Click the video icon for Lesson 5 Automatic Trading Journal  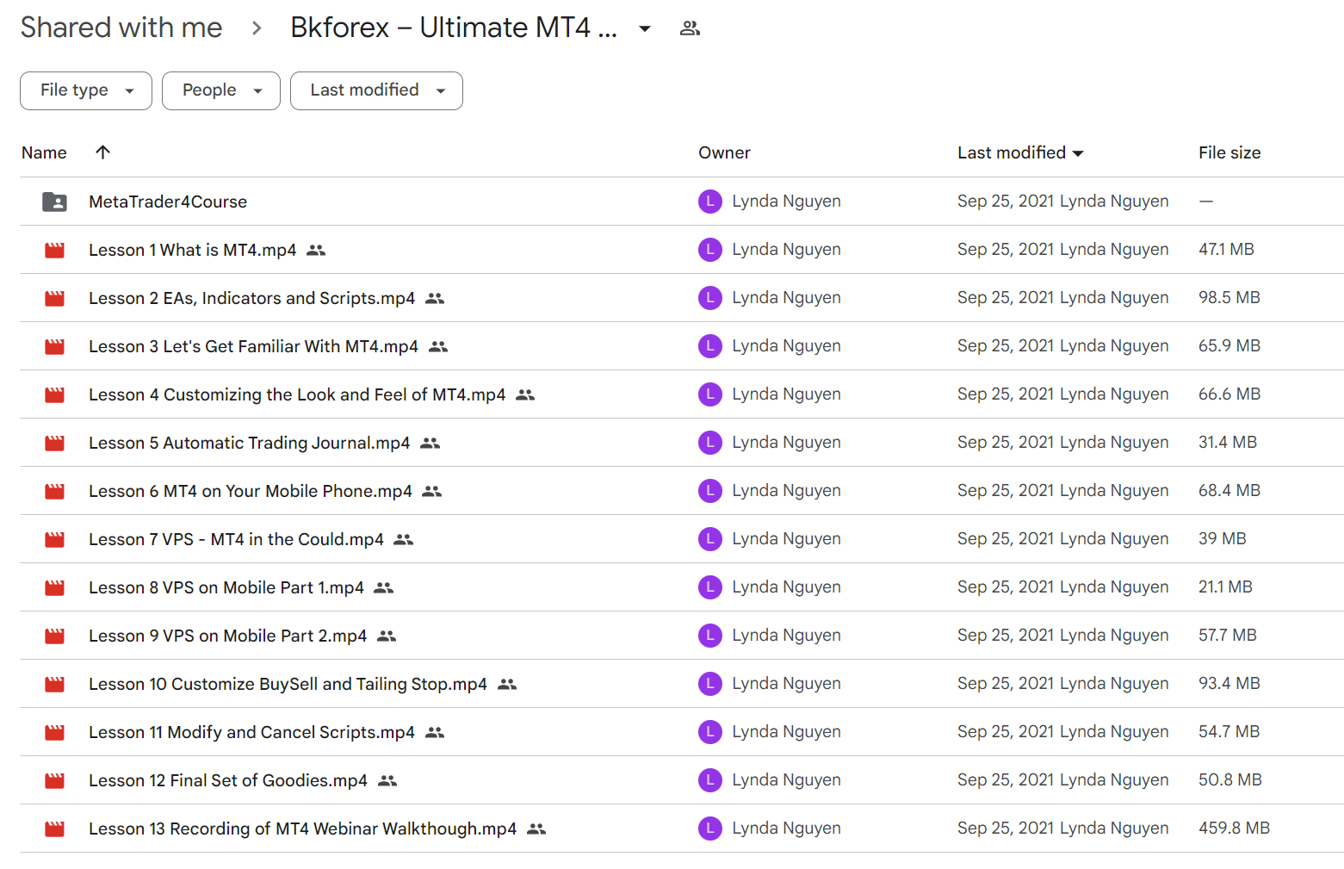coord(54,444)
